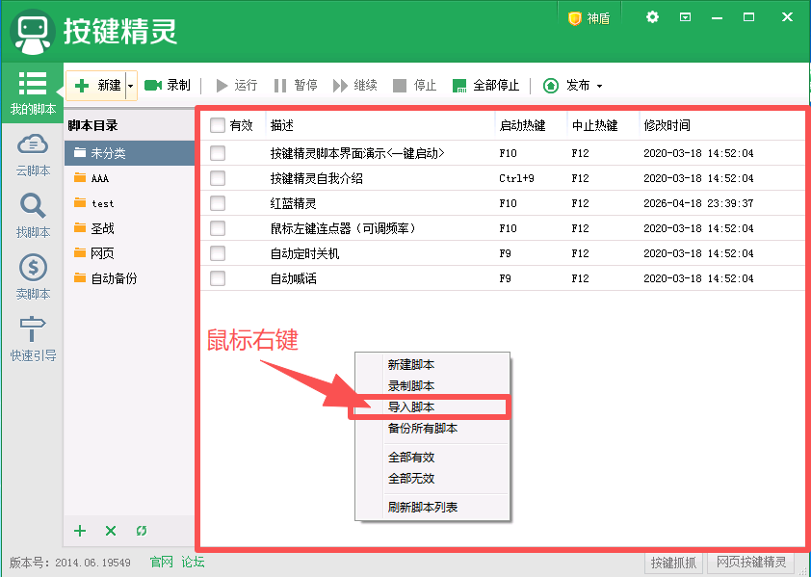The width and height of the screenshot is (811, 577).
Task: Select script 红蓝精灵
Action: (293, 203)
